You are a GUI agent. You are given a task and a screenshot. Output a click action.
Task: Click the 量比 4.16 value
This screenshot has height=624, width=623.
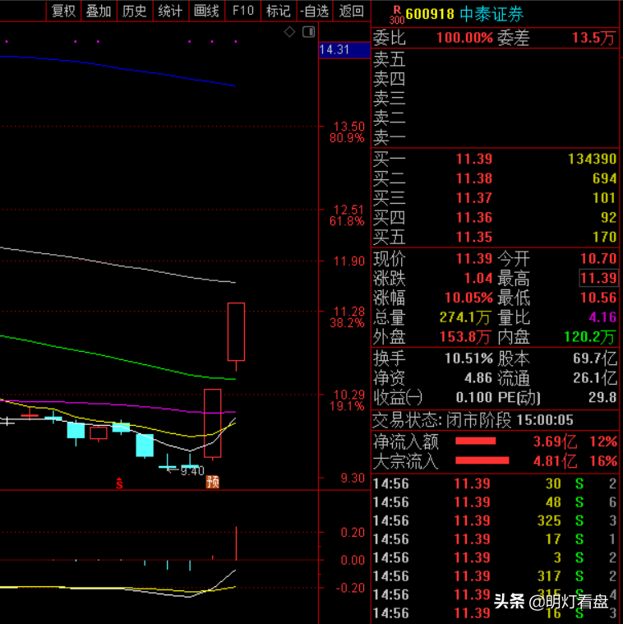602,317
